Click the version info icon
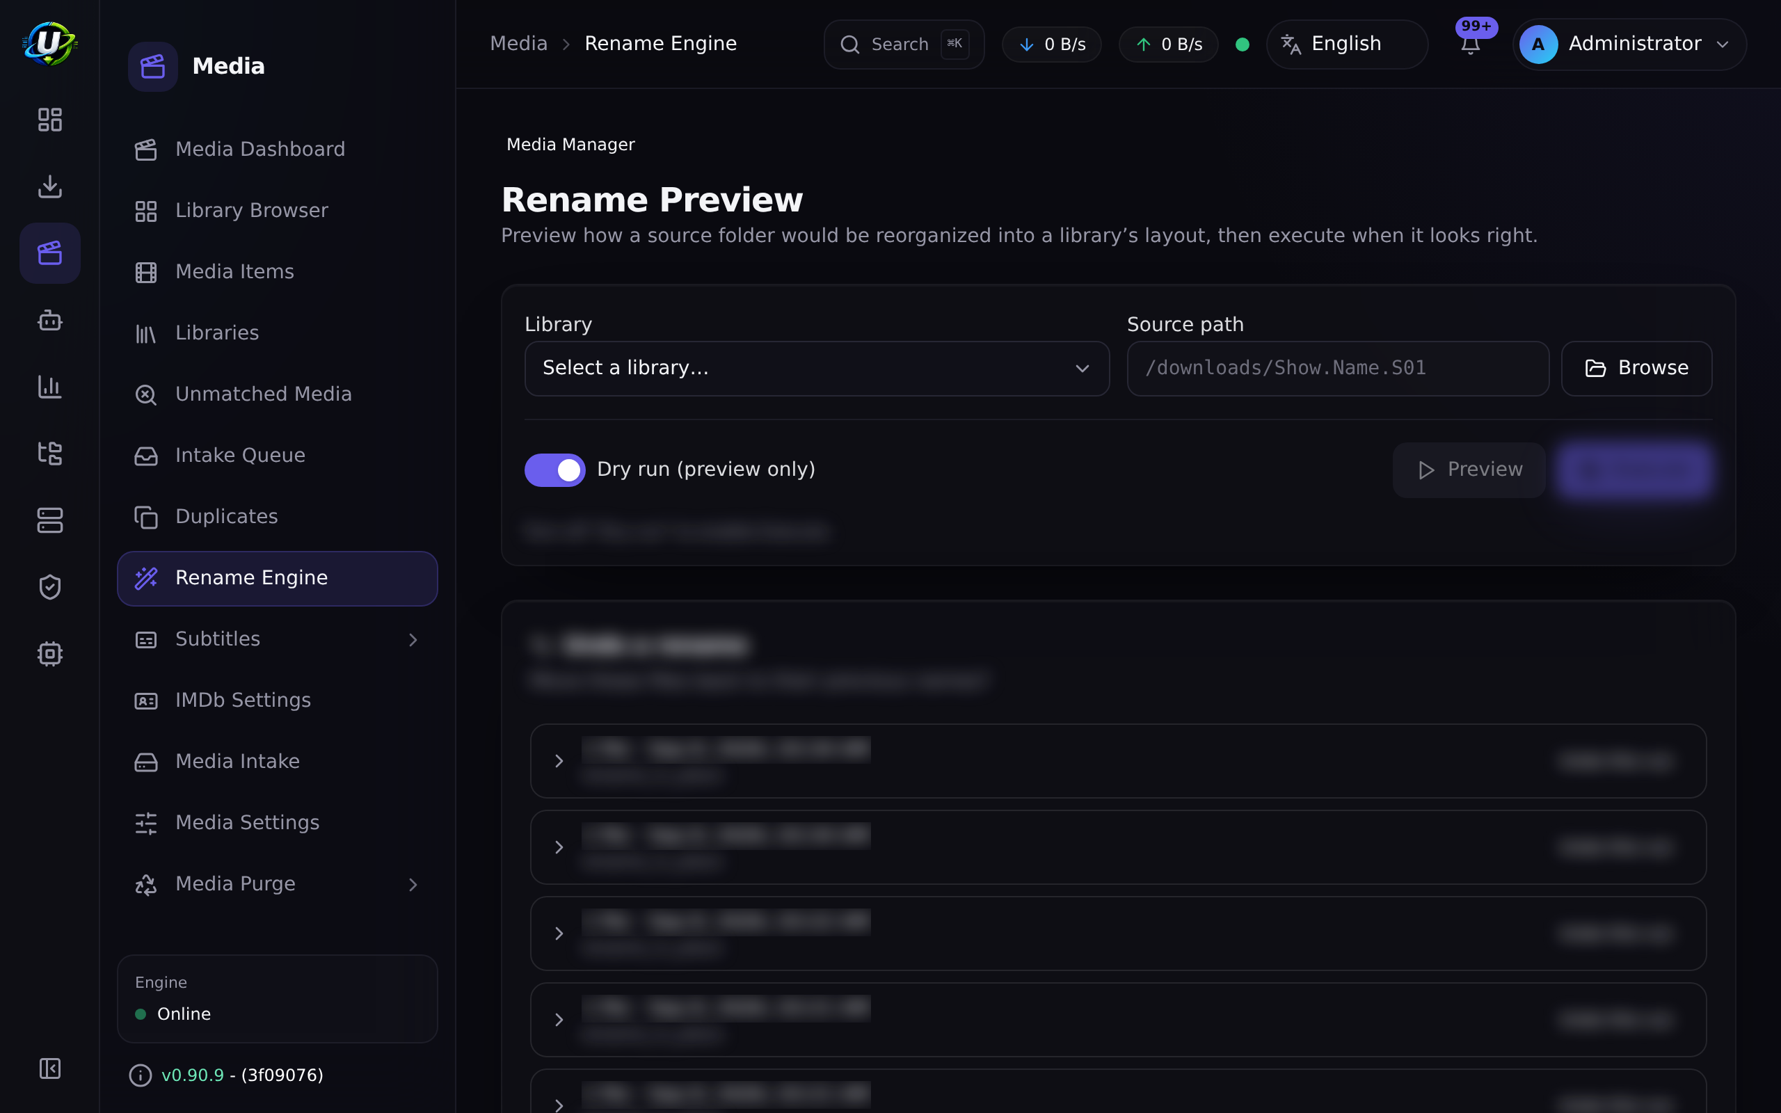The image size is (1781, 1113). coord(140,1075)
